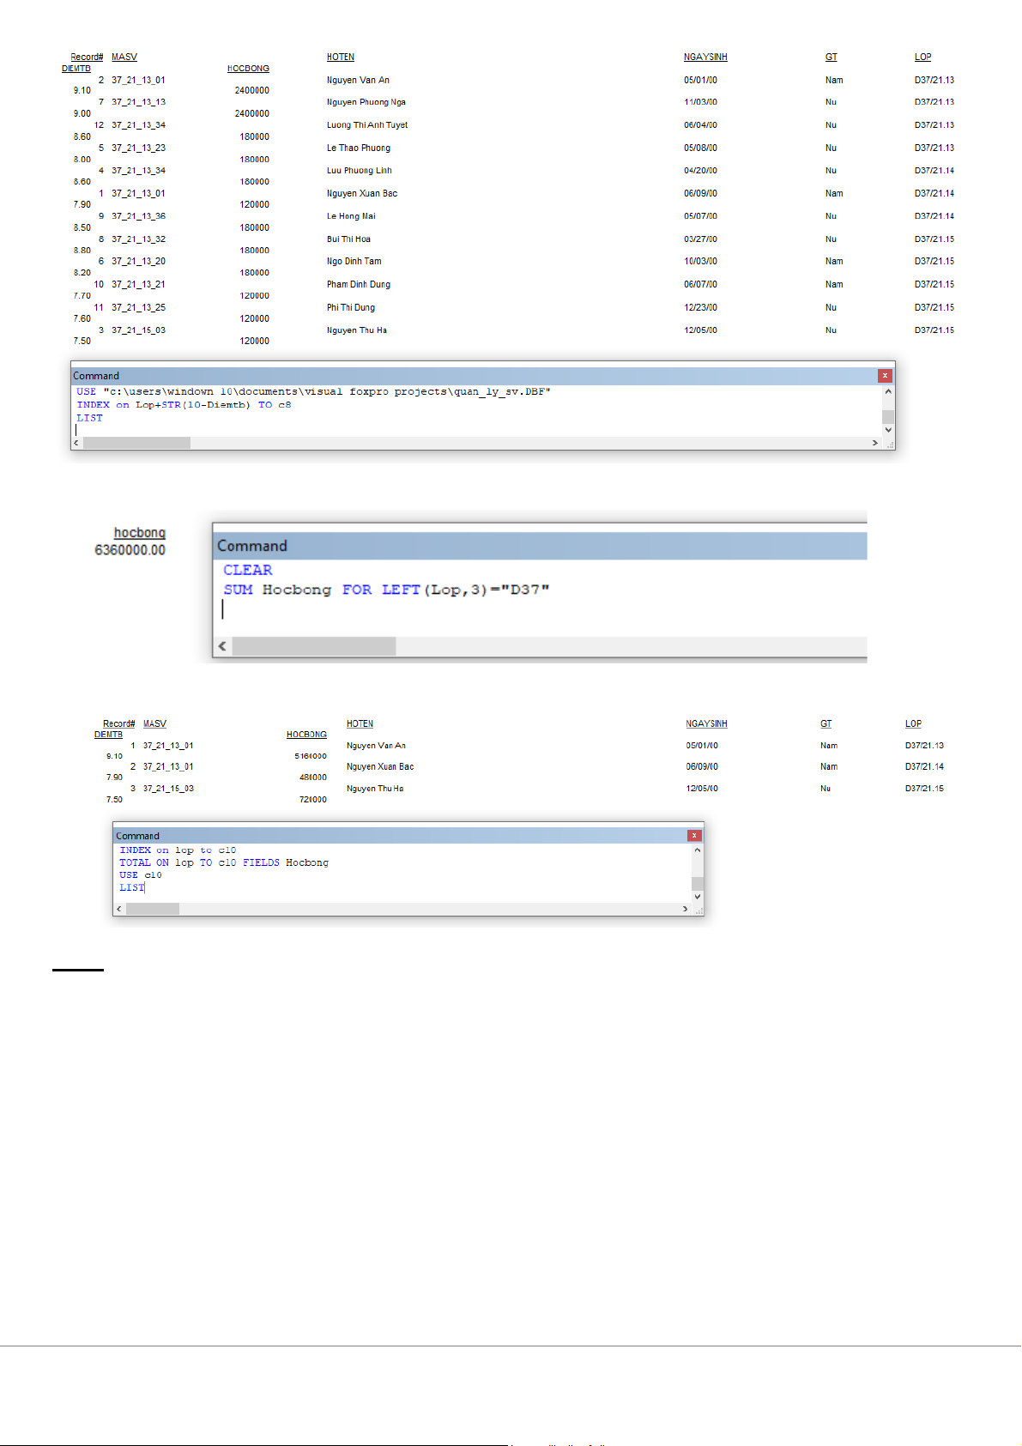Click scroll-down arrow in top Command window

click(888, 430)
